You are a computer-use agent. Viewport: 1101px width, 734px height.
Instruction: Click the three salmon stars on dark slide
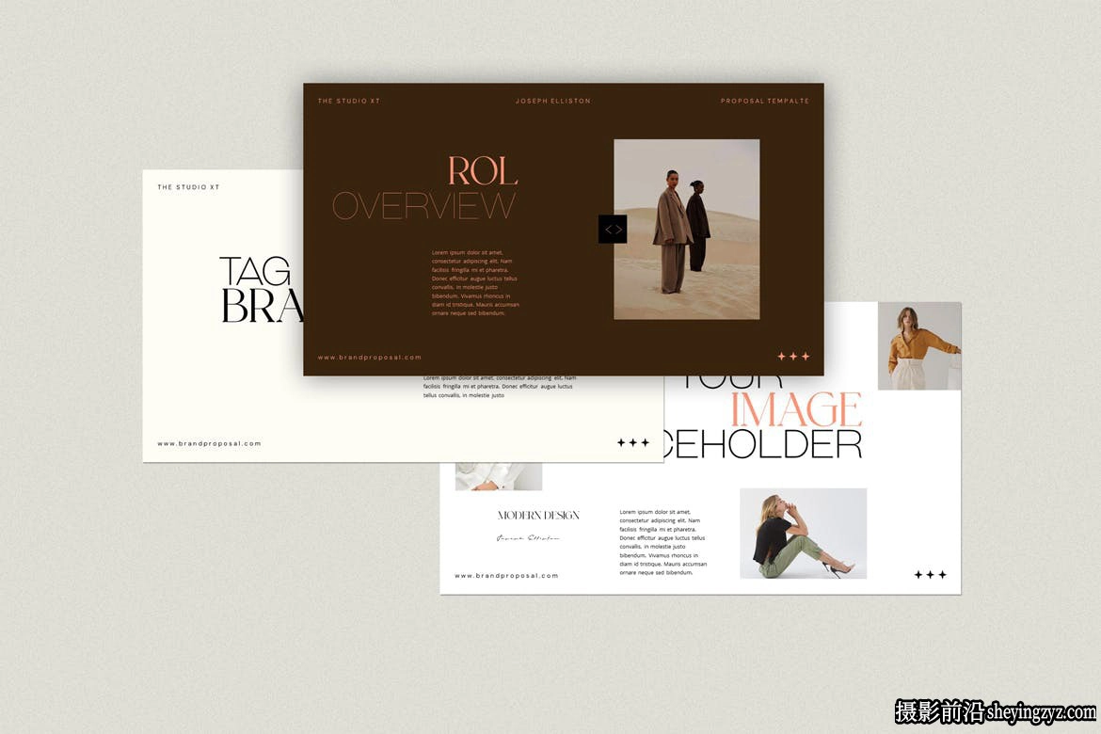[793, 356]
